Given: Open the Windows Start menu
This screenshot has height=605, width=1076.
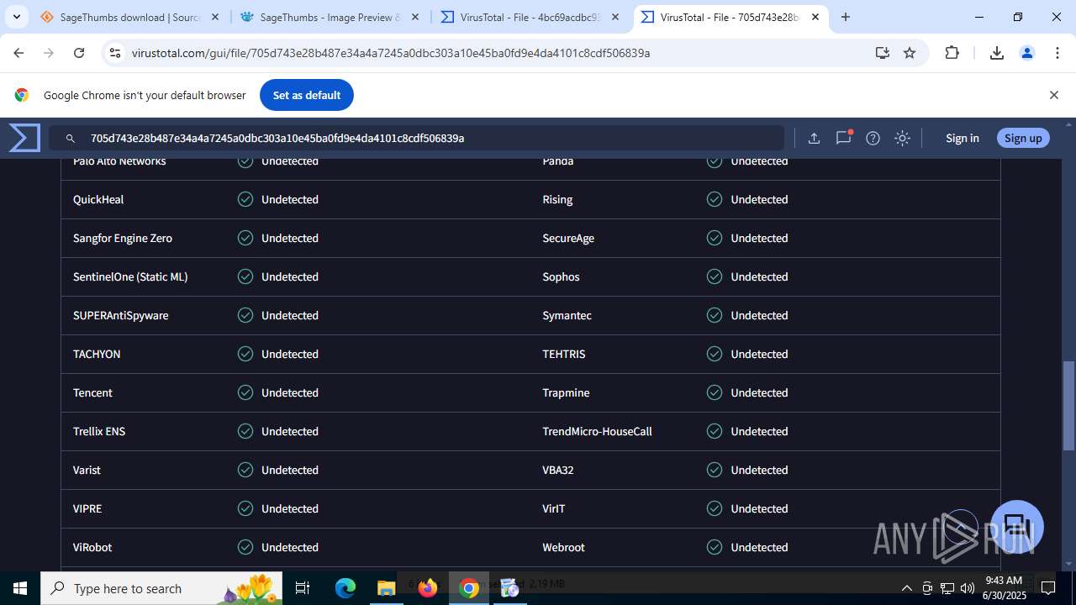Looking at the screenshot, I should pyautogui.click(x=20, y=588).
